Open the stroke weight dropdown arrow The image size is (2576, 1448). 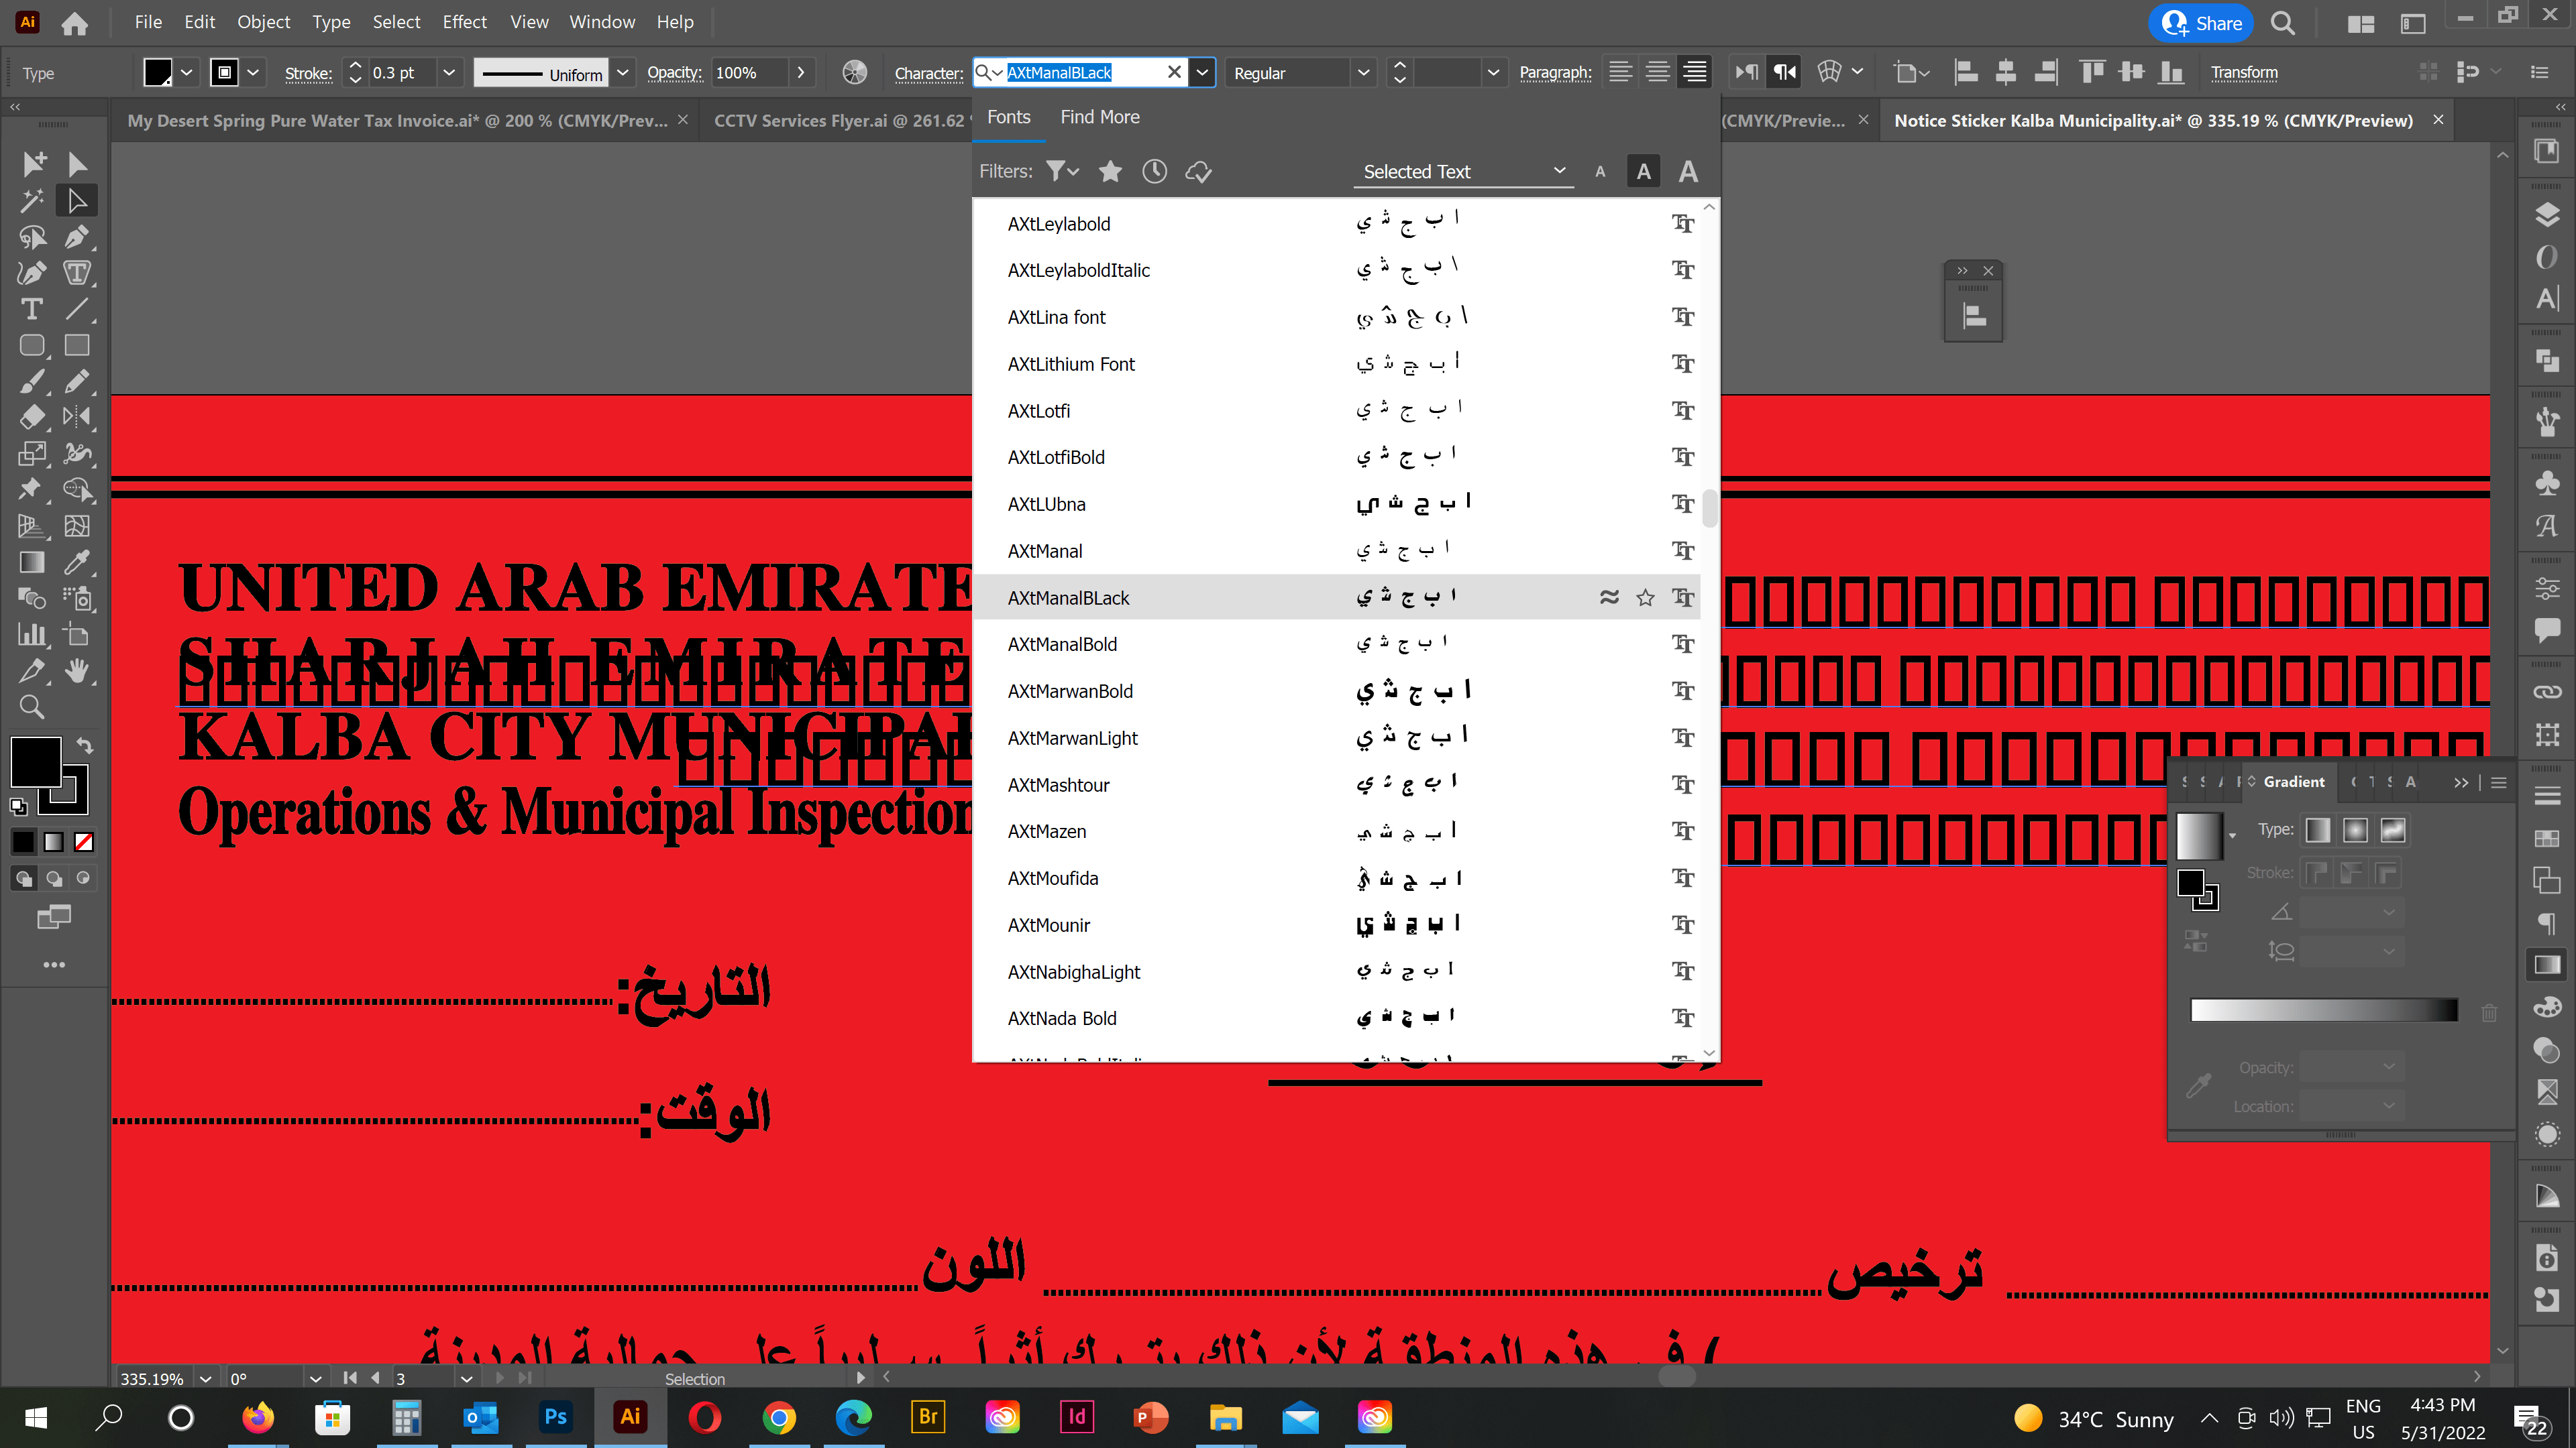point(449,73)
